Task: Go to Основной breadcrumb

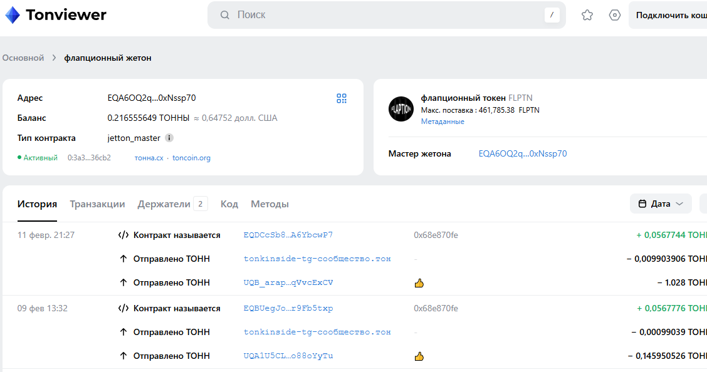Action: 23,58
